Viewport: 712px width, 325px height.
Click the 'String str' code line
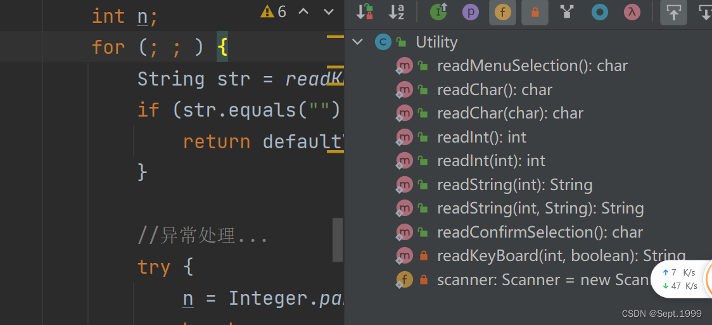point(240,79)
